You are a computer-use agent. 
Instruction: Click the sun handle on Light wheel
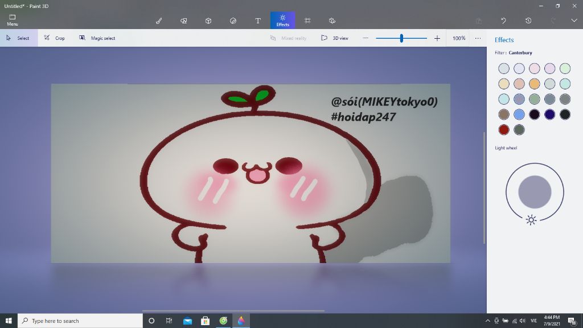click(531, 220)
